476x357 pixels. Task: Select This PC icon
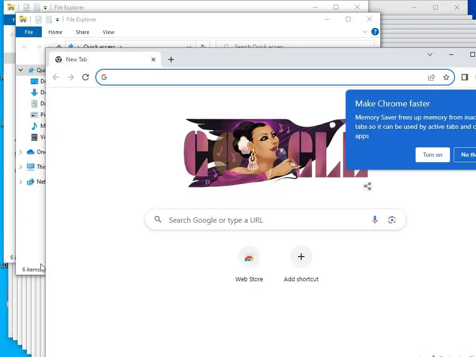(31, 167)
